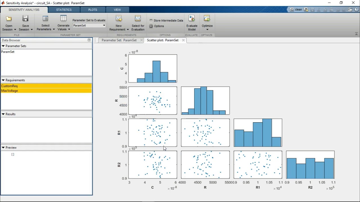Open the Optimize tool
The height and width of the screenshot is (202, 360).
point(207,22)
